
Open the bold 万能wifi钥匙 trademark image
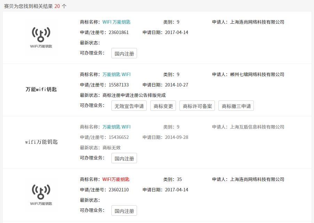41,89
